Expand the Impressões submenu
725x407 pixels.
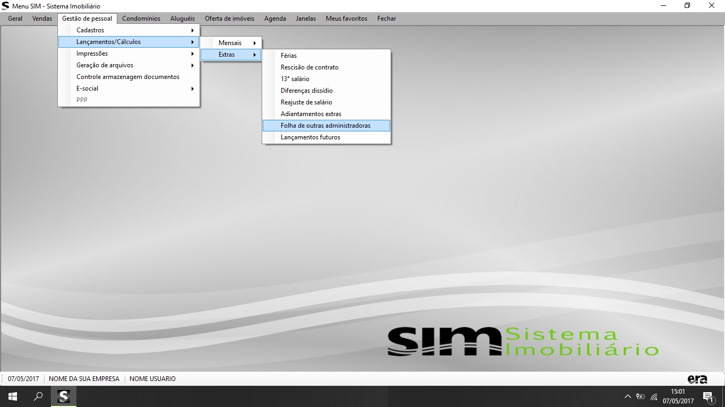point(128,54)
